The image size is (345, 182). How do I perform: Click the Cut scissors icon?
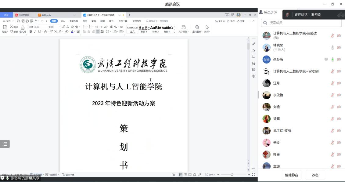(12, 27)
